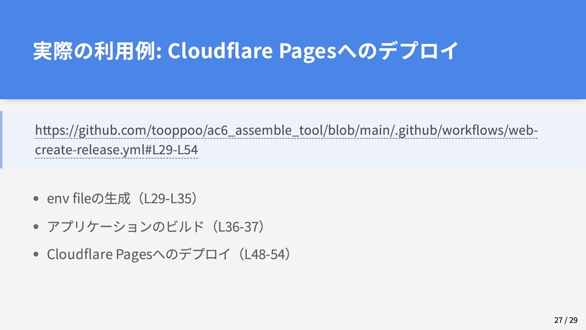Image resolution: width=586 pixels, height=330 pixels.
Task: Open the github.com workflow URL link
Action: pyautogui.click(x=286, y=130)
